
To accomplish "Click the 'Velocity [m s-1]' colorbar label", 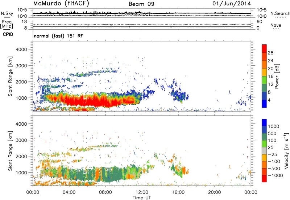I will pyautogui.click(x=286, y=151).
